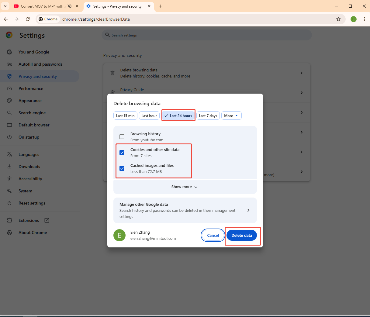Screen dimensions: 370x317
Task: Cancel the Delete browsing data dialog
Action: pyautogui.click(x=213, y=235)
